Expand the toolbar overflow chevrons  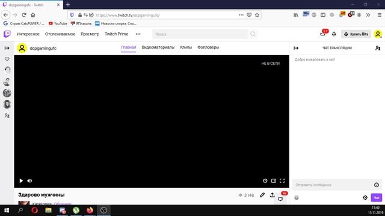pos(368,15)
